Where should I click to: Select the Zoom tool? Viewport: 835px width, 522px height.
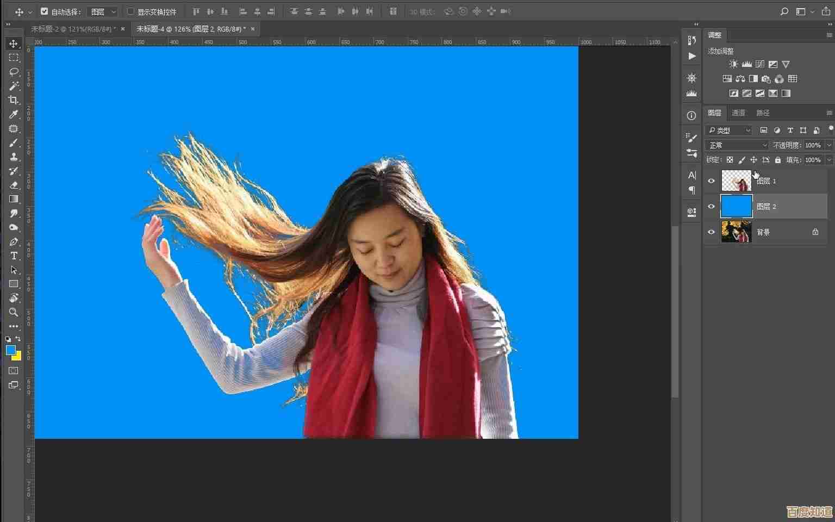click(x=14, y=312)
